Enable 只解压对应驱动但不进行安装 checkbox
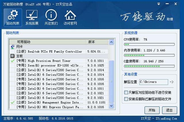This screenshot has height=122, width=184. click(x=126, y=93)
